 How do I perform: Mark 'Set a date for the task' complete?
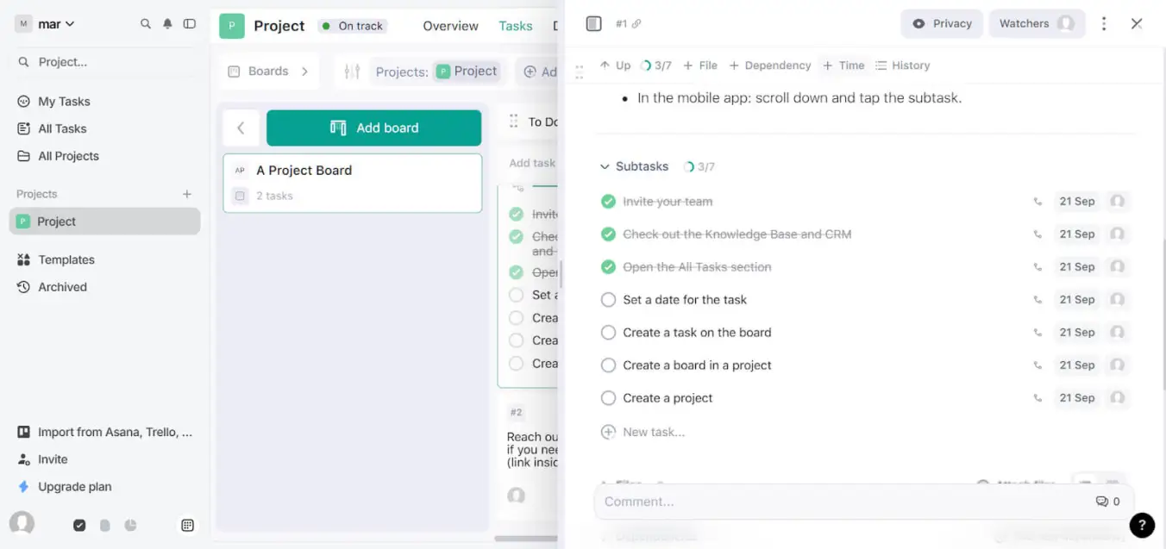608,300
